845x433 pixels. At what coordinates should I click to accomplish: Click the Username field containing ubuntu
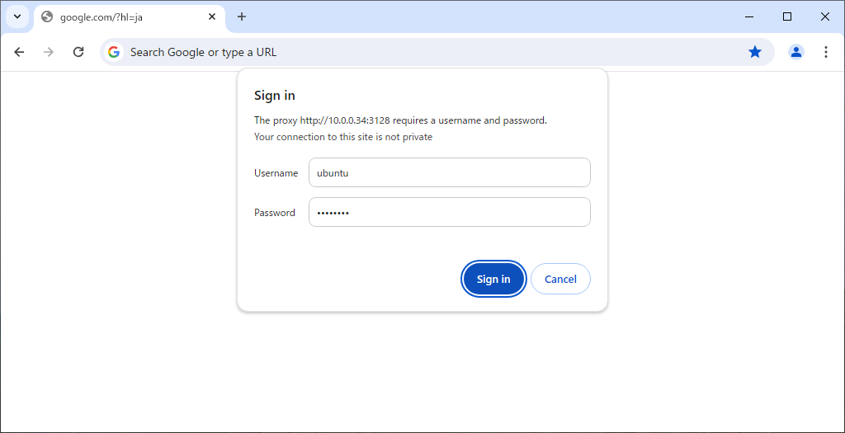click(x=449, y=172)
